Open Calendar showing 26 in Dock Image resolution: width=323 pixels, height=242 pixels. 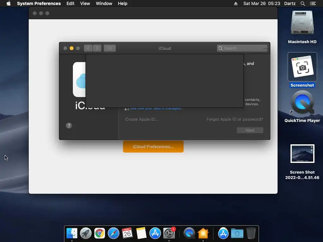pyautogui.click(x=127, y=233)
